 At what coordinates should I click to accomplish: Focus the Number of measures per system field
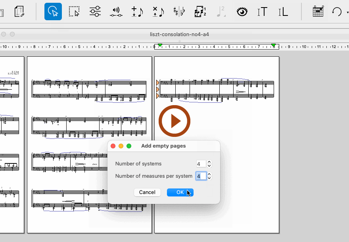pos(201,176)
